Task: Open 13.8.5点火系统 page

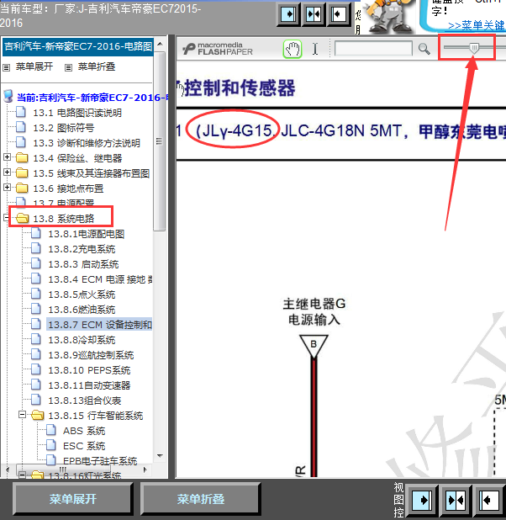Action: tap(82, 294)
